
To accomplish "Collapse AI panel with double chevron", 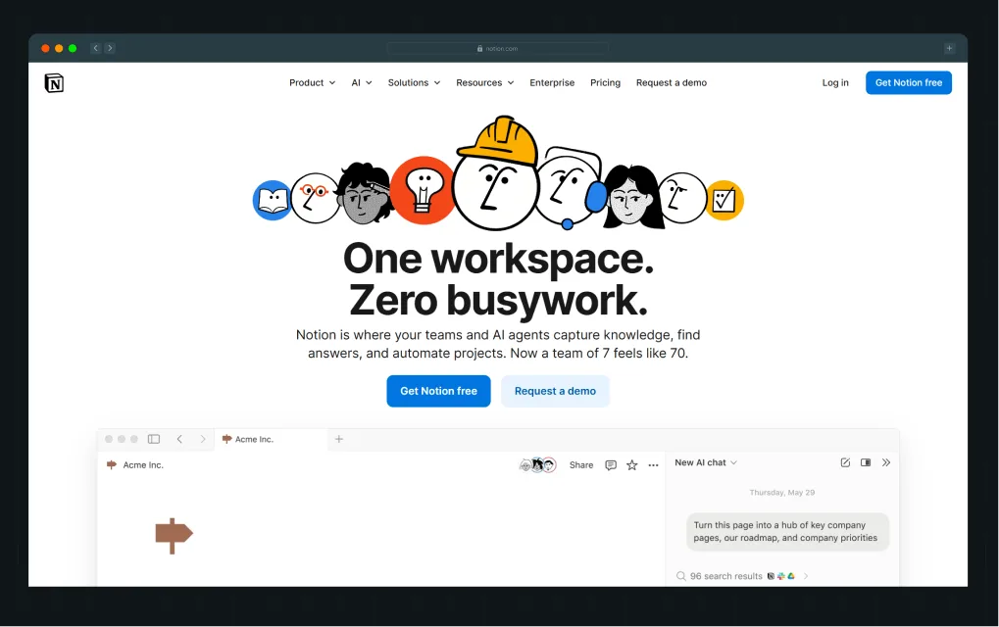I will pos(885,462).
